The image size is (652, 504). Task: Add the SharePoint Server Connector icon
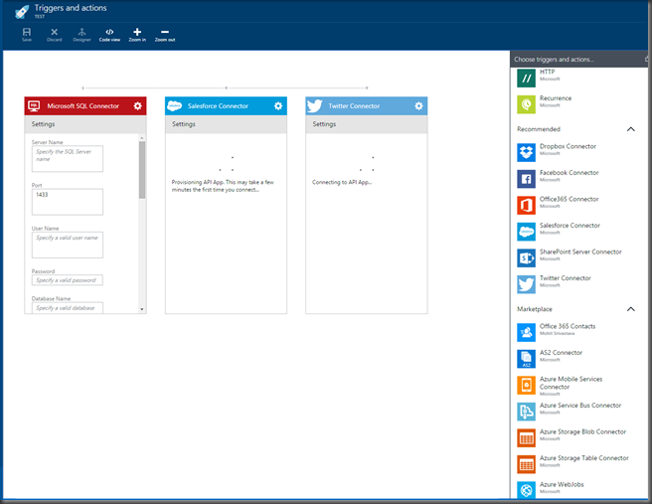click(526, 258)
